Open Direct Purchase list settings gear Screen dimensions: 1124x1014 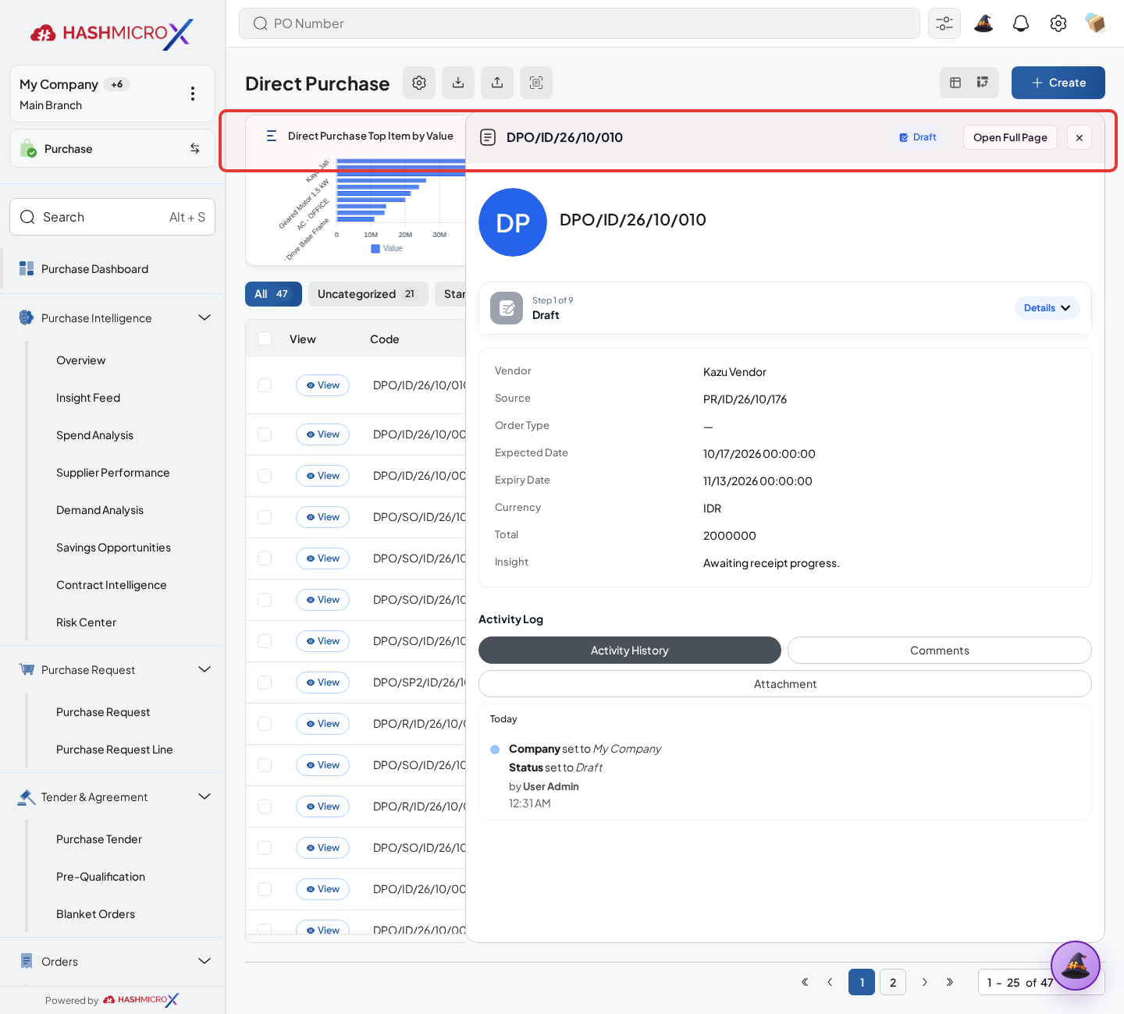point(419,83)
